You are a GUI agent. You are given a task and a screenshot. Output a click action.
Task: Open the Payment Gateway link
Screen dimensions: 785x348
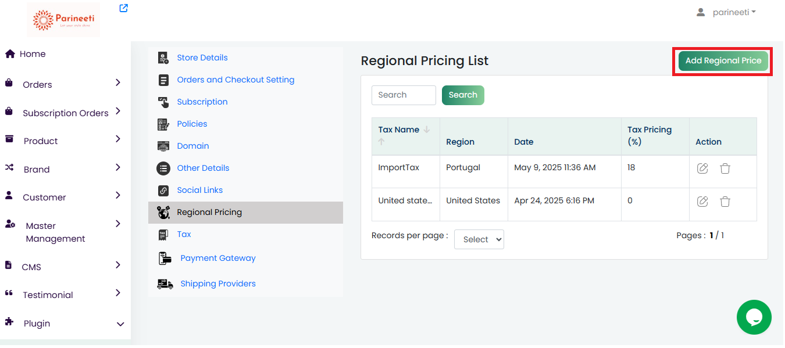[x=218, y=258]
